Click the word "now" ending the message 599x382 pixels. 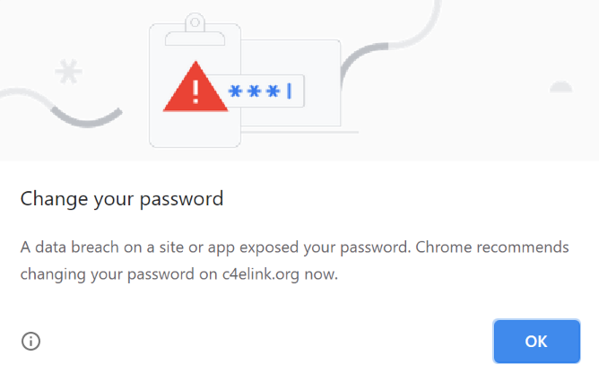[x=321, y=274]
